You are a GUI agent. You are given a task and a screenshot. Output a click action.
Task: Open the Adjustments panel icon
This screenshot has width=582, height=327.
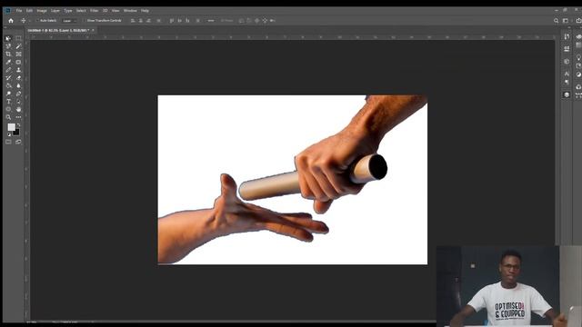pos(578,74)
